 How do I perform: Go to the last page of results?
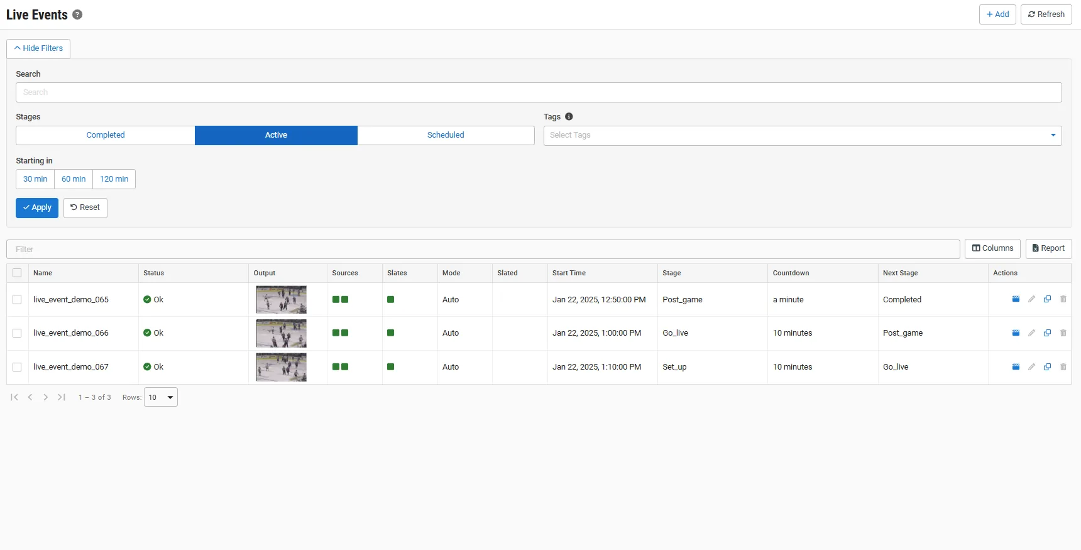point(62,397)
